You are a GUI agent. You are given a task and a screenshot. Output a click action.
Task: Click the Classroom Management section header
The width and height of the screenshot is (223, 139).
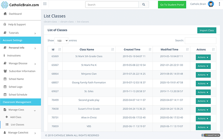[21, 102]
